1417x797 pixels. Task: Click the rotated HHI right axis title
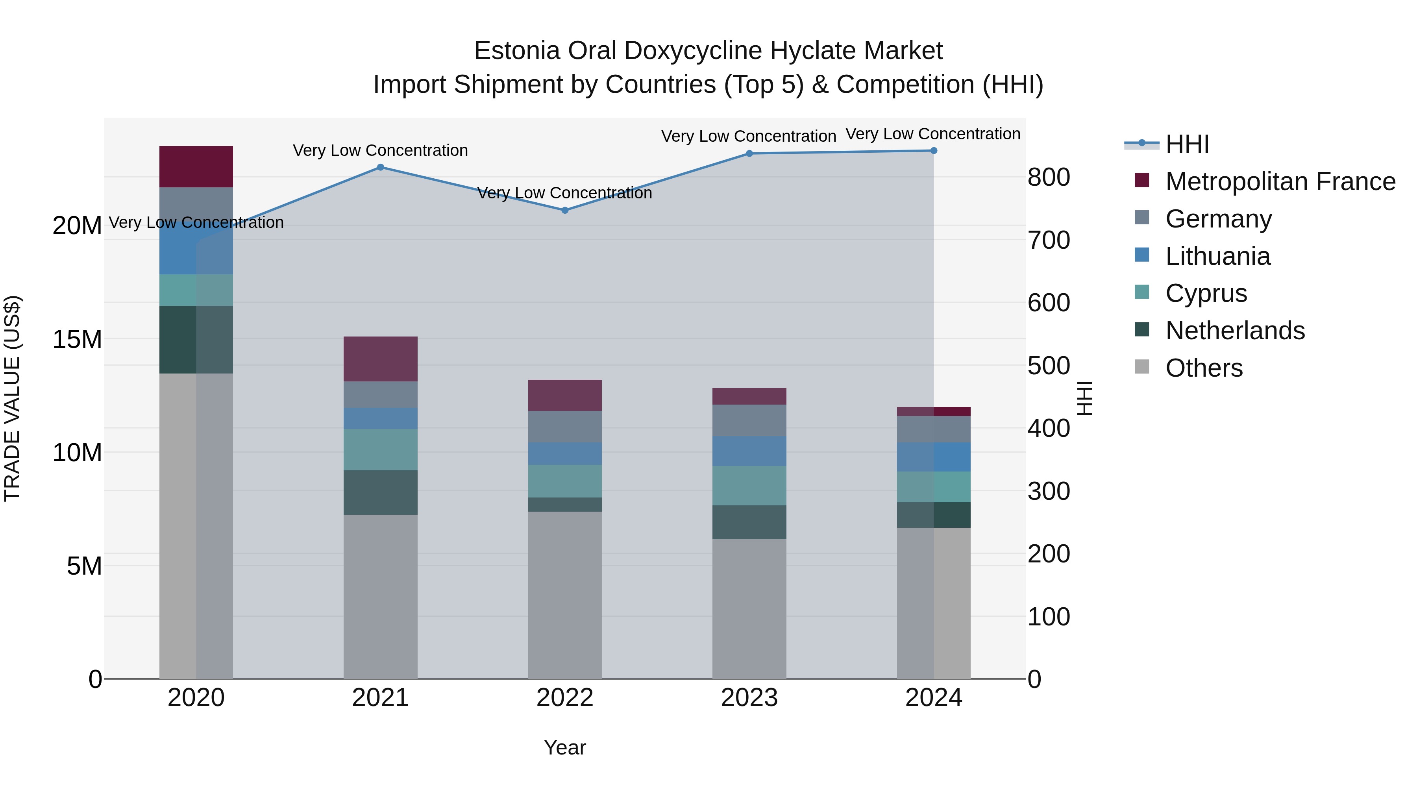coord(1084,398)
